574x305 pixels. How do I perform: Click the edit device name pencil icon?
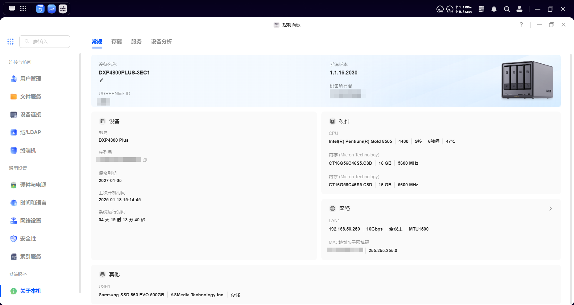pyautogui.click(x=102, y=80)
